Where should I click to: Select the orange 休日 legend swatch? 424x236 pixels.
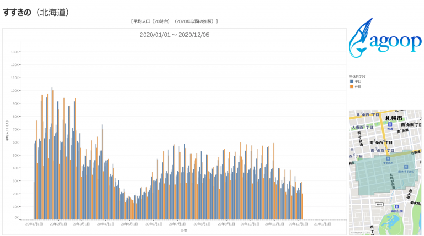tap(351, 86)
